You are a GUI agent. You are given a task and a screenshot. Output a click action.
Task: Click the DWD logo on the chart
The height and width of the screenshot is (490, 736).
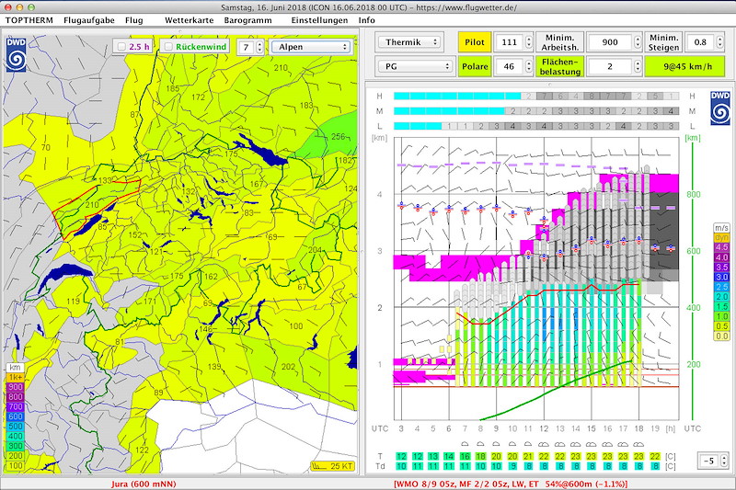point(720,108)
